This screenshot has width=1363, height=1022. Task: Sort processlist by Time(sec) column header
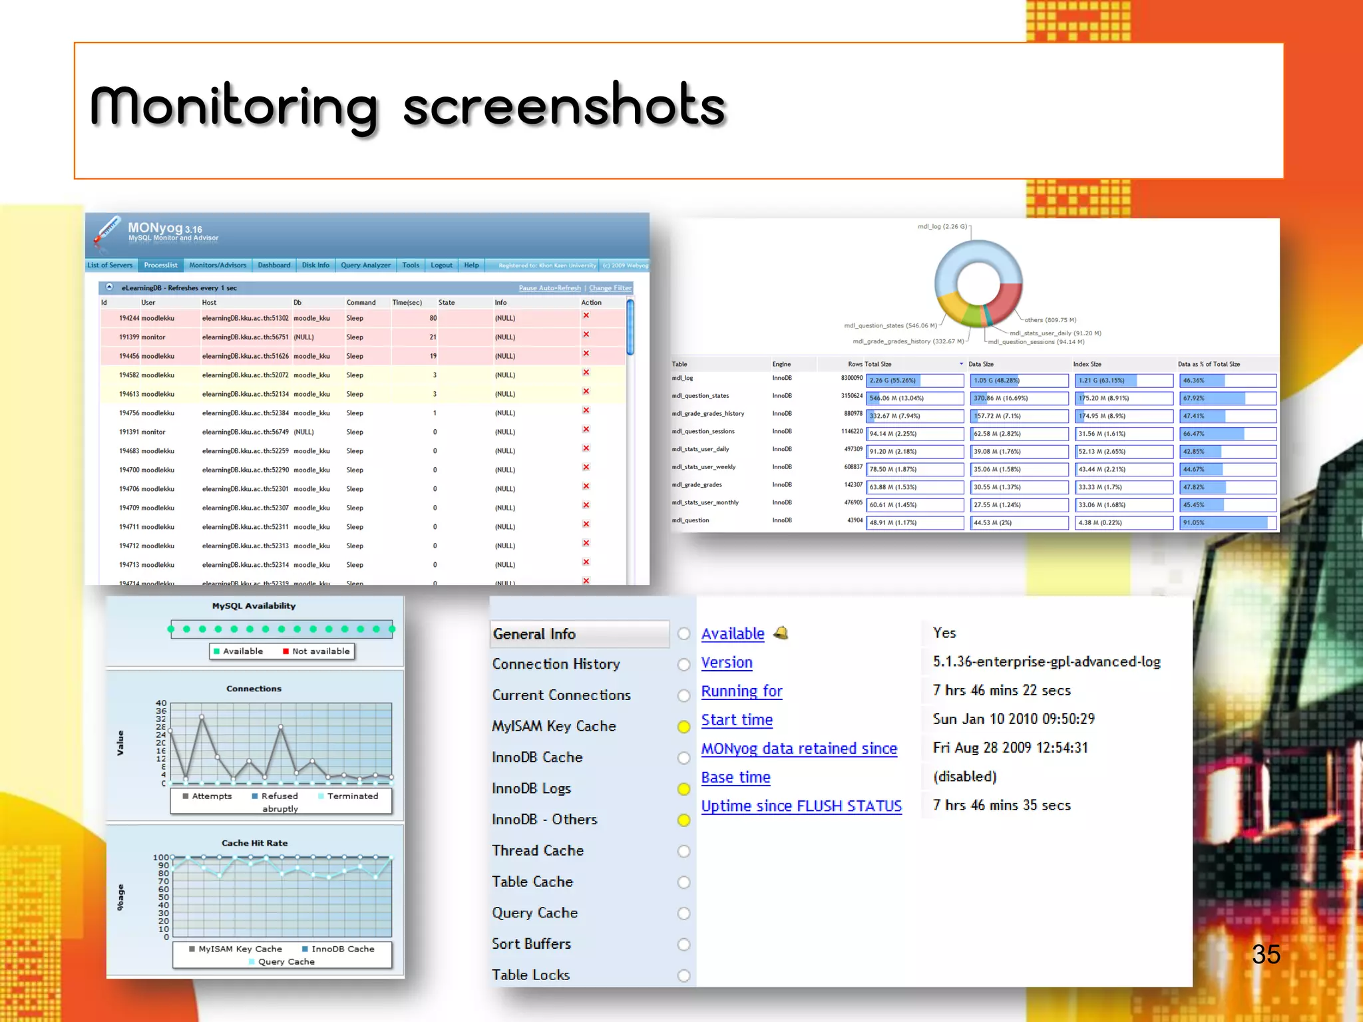pyautogui.click(x=407, y=303)
